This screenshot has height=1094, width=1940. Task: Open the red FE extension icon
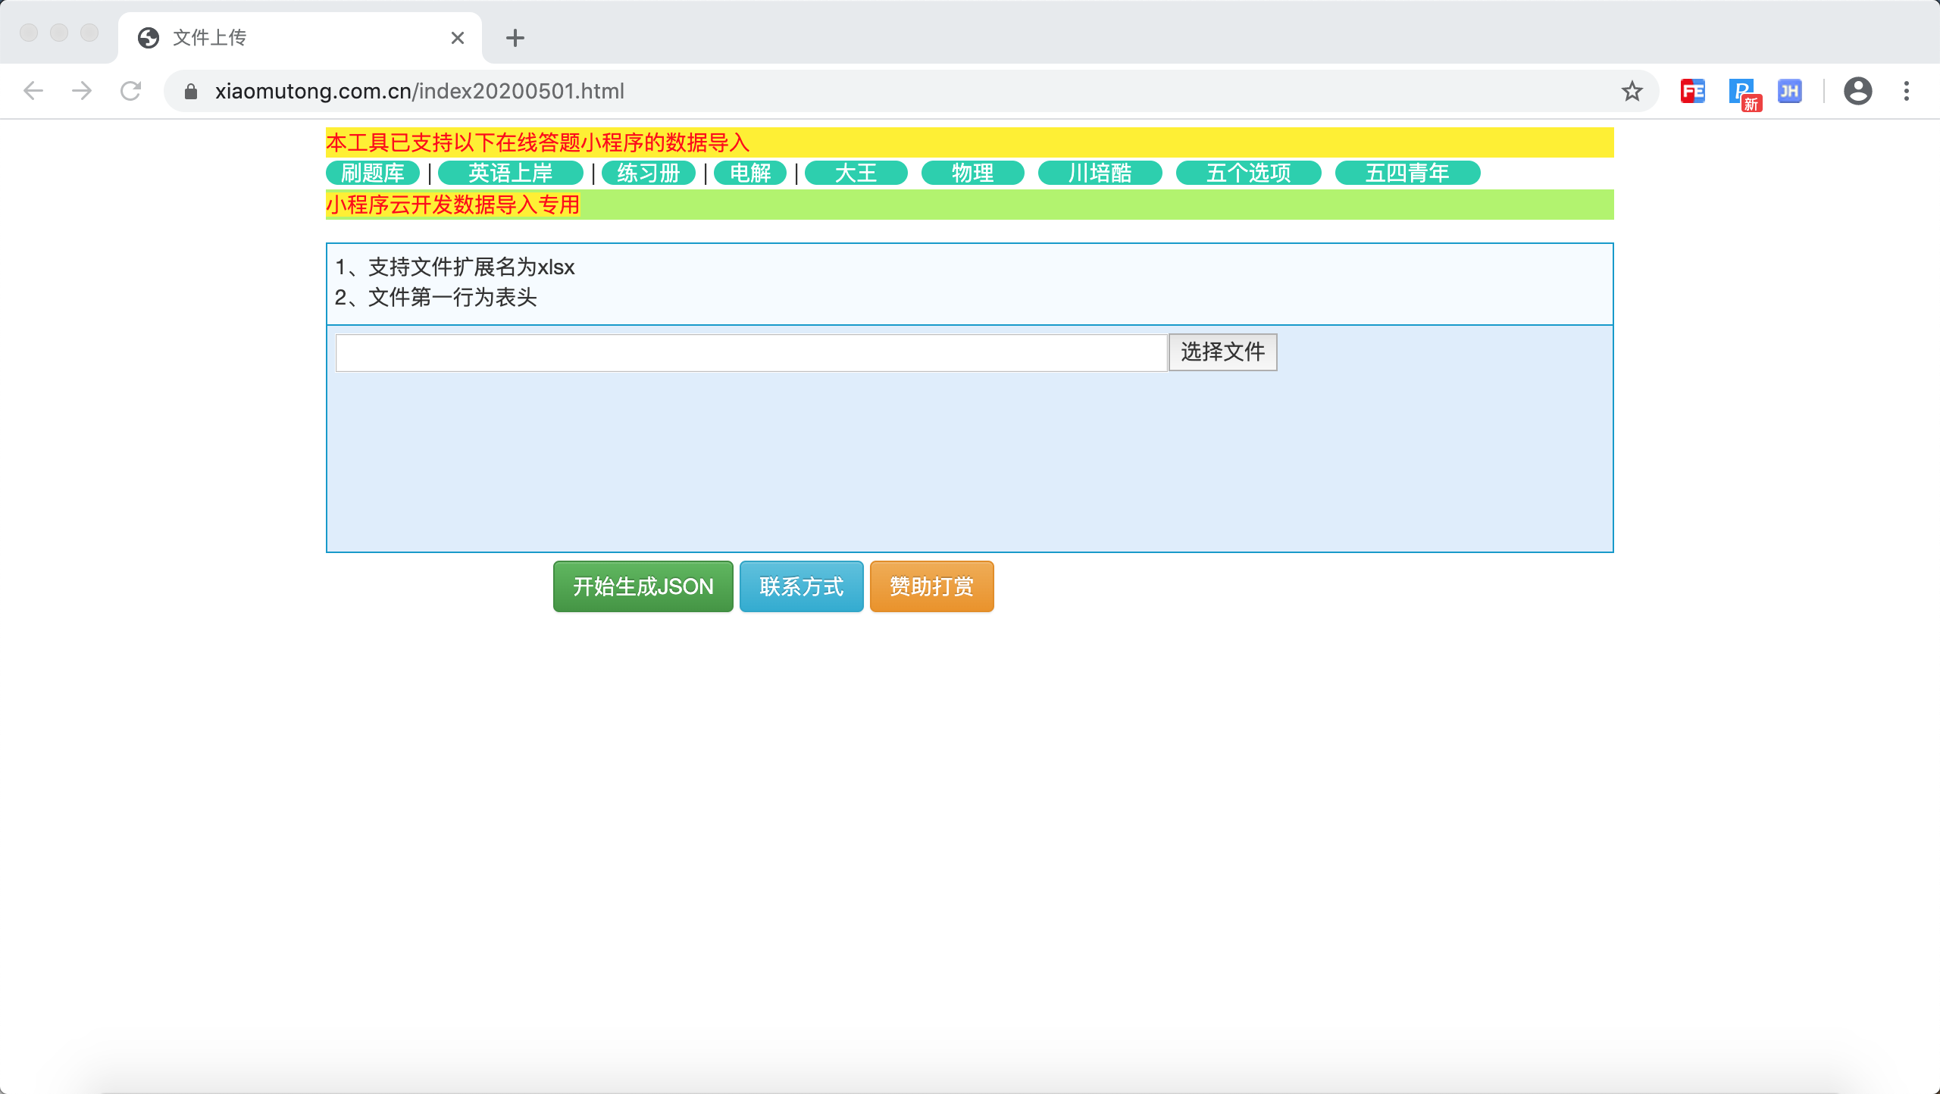pyautogui.click(x=1692, y=91)
